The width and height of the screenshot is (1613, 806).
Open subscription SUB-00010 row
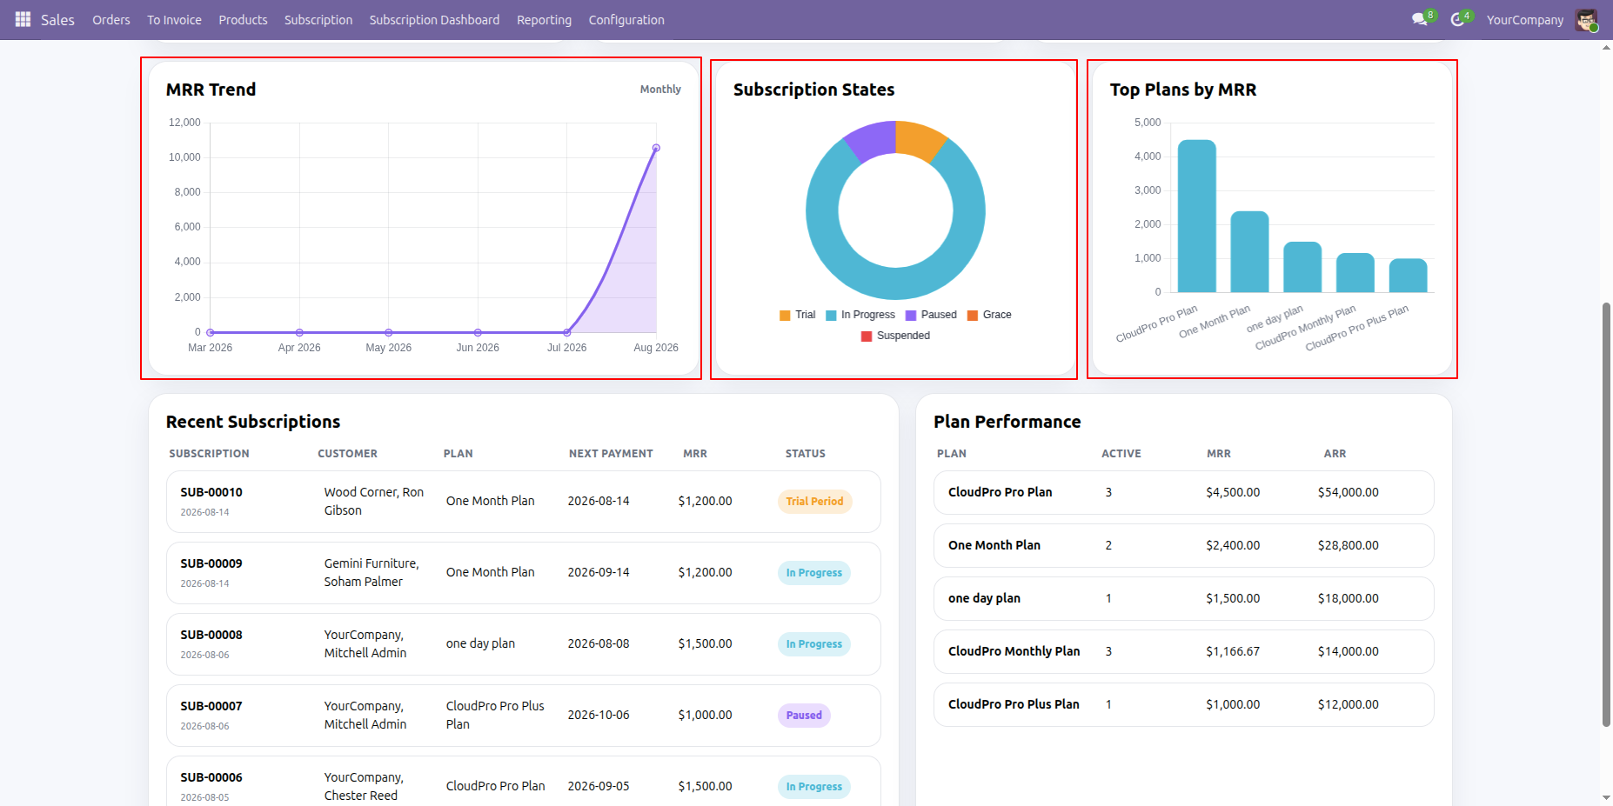pos(523,502)
